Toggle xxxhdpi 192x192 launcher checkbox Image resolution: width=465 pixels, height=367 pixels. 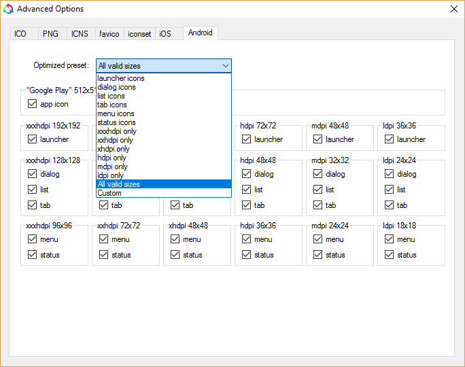[x=32, y=139]
